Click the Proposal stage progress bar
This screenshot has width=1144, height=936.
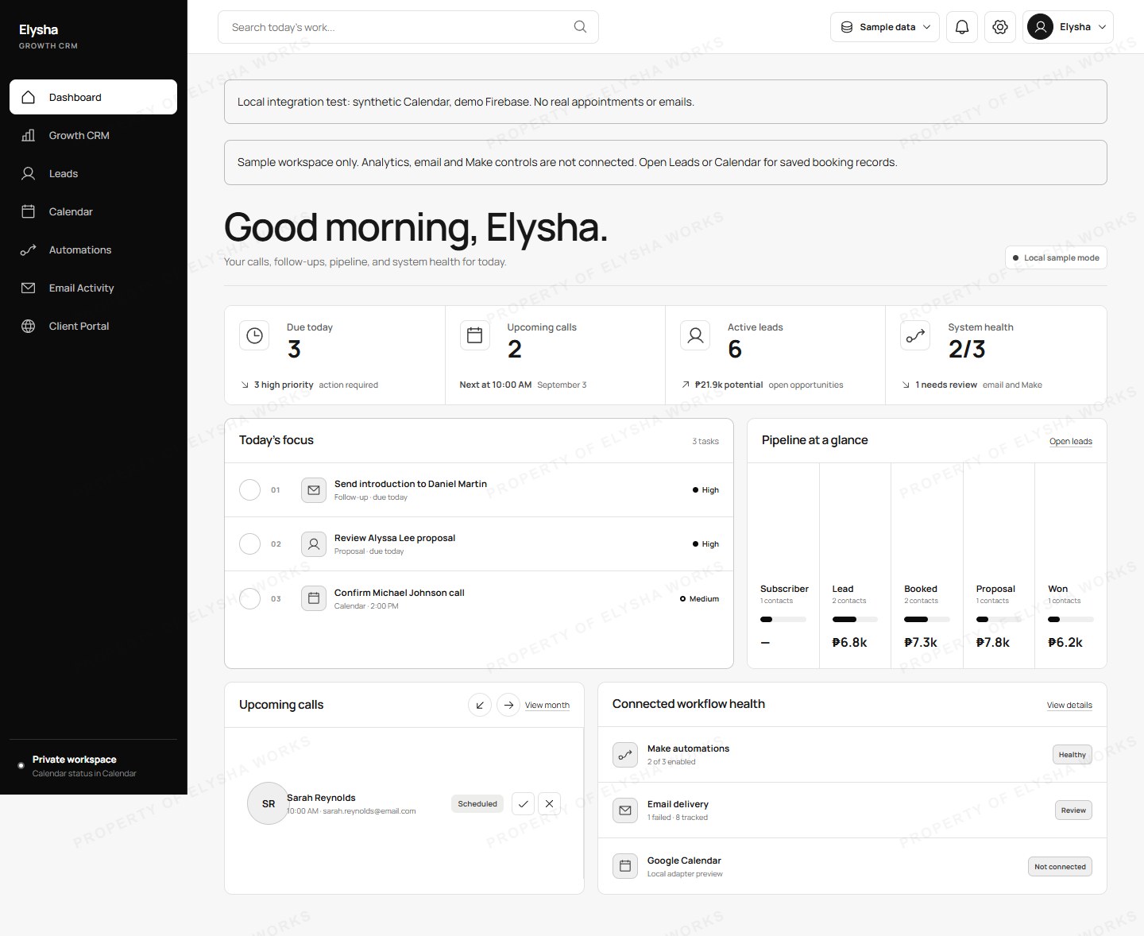(999, 619)
